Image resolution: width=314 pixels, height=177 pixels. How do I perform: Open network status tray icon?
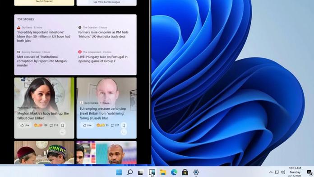(277, 172)
